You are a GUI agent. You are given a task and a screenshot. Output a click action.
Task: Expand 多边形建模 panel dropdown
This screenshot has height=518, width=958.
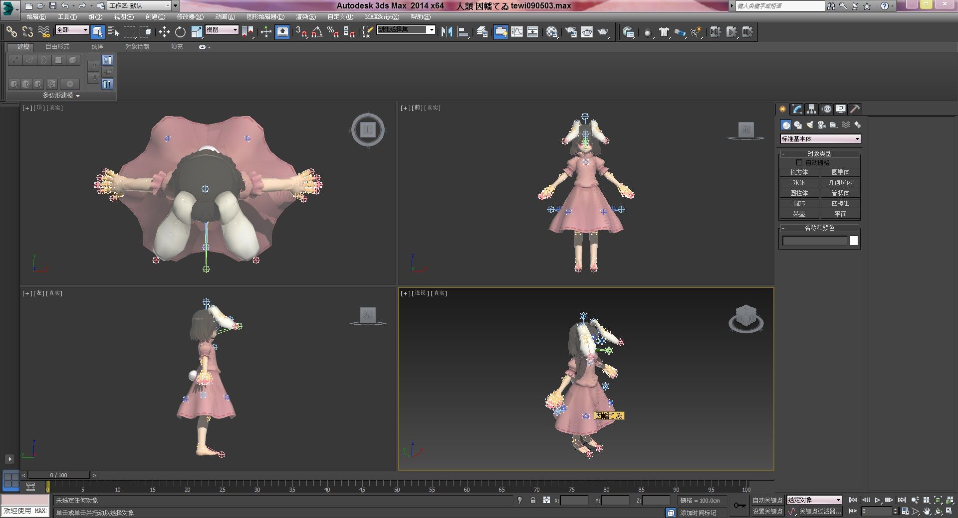[x=61, y=95]
